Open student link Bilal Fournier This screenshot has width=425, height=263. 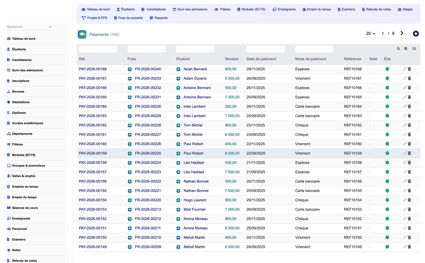coord(194,210)
